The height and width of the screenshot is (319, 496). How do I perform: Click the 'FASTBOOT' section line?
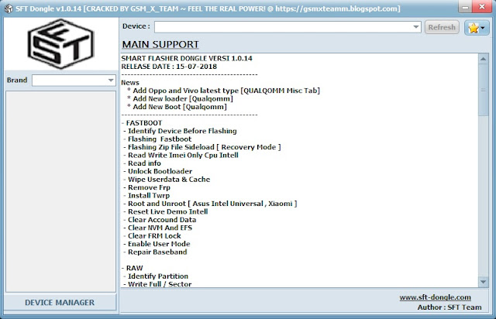tap(142, 123)
